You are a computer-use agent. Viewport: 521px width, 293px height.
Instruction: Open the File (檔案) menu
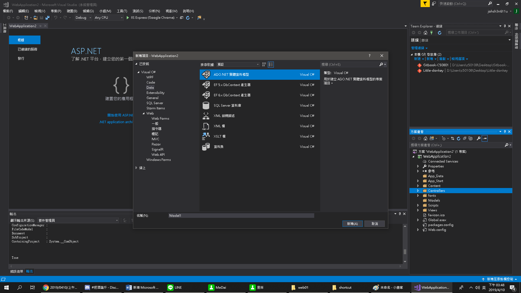click(x=8, y=11)
